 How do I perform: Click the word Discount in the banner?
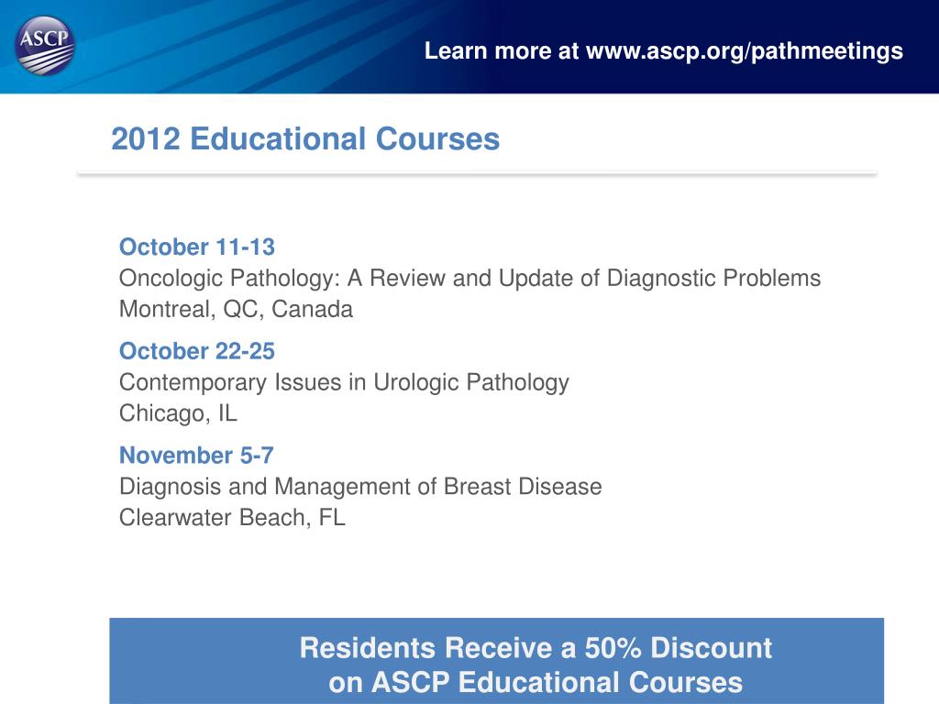(712, 648)
